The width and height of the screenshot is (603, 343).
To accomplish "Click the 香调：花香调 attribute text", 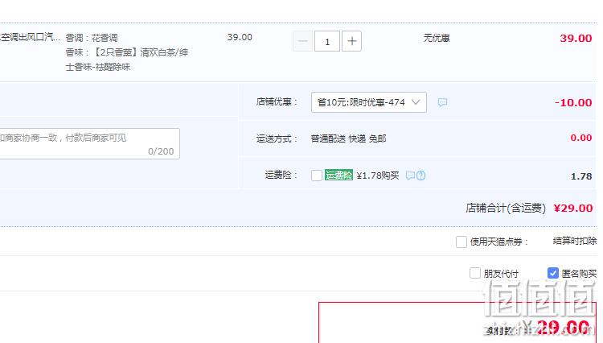I will (92, 38).
